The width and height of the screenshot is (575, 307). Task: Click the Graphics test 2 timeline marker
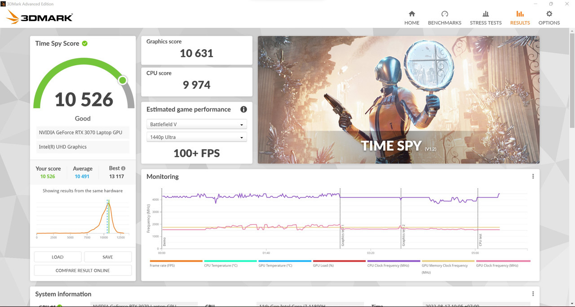tap(403, 235)
